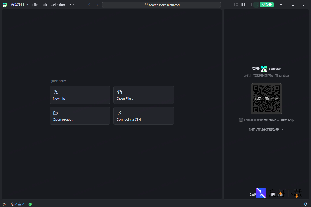311x207 pixels.
Task: Check the 已阅读并同意 agreement checkbox
Action: [x=241, y=120]
